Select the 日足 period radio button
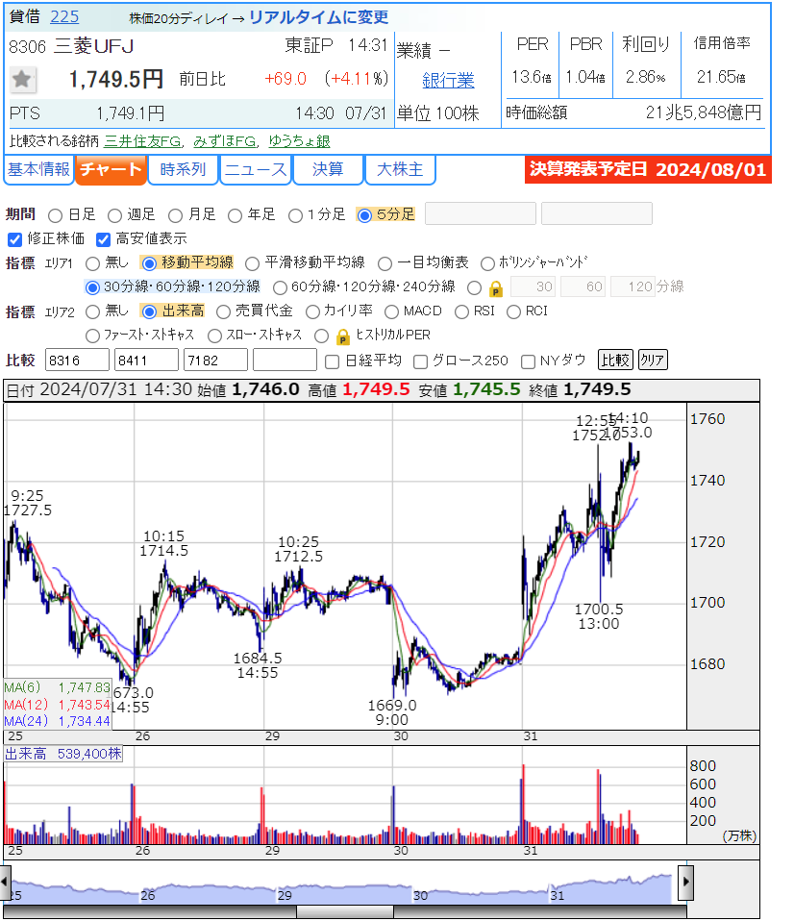 [55, 215]
